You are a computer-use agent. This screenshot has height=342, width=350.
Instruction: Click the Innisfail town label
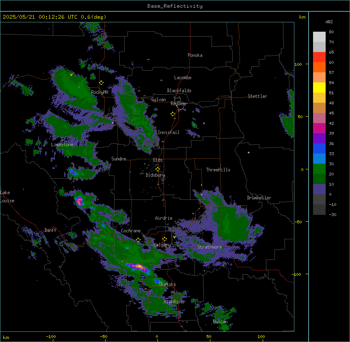coord(169,132)
